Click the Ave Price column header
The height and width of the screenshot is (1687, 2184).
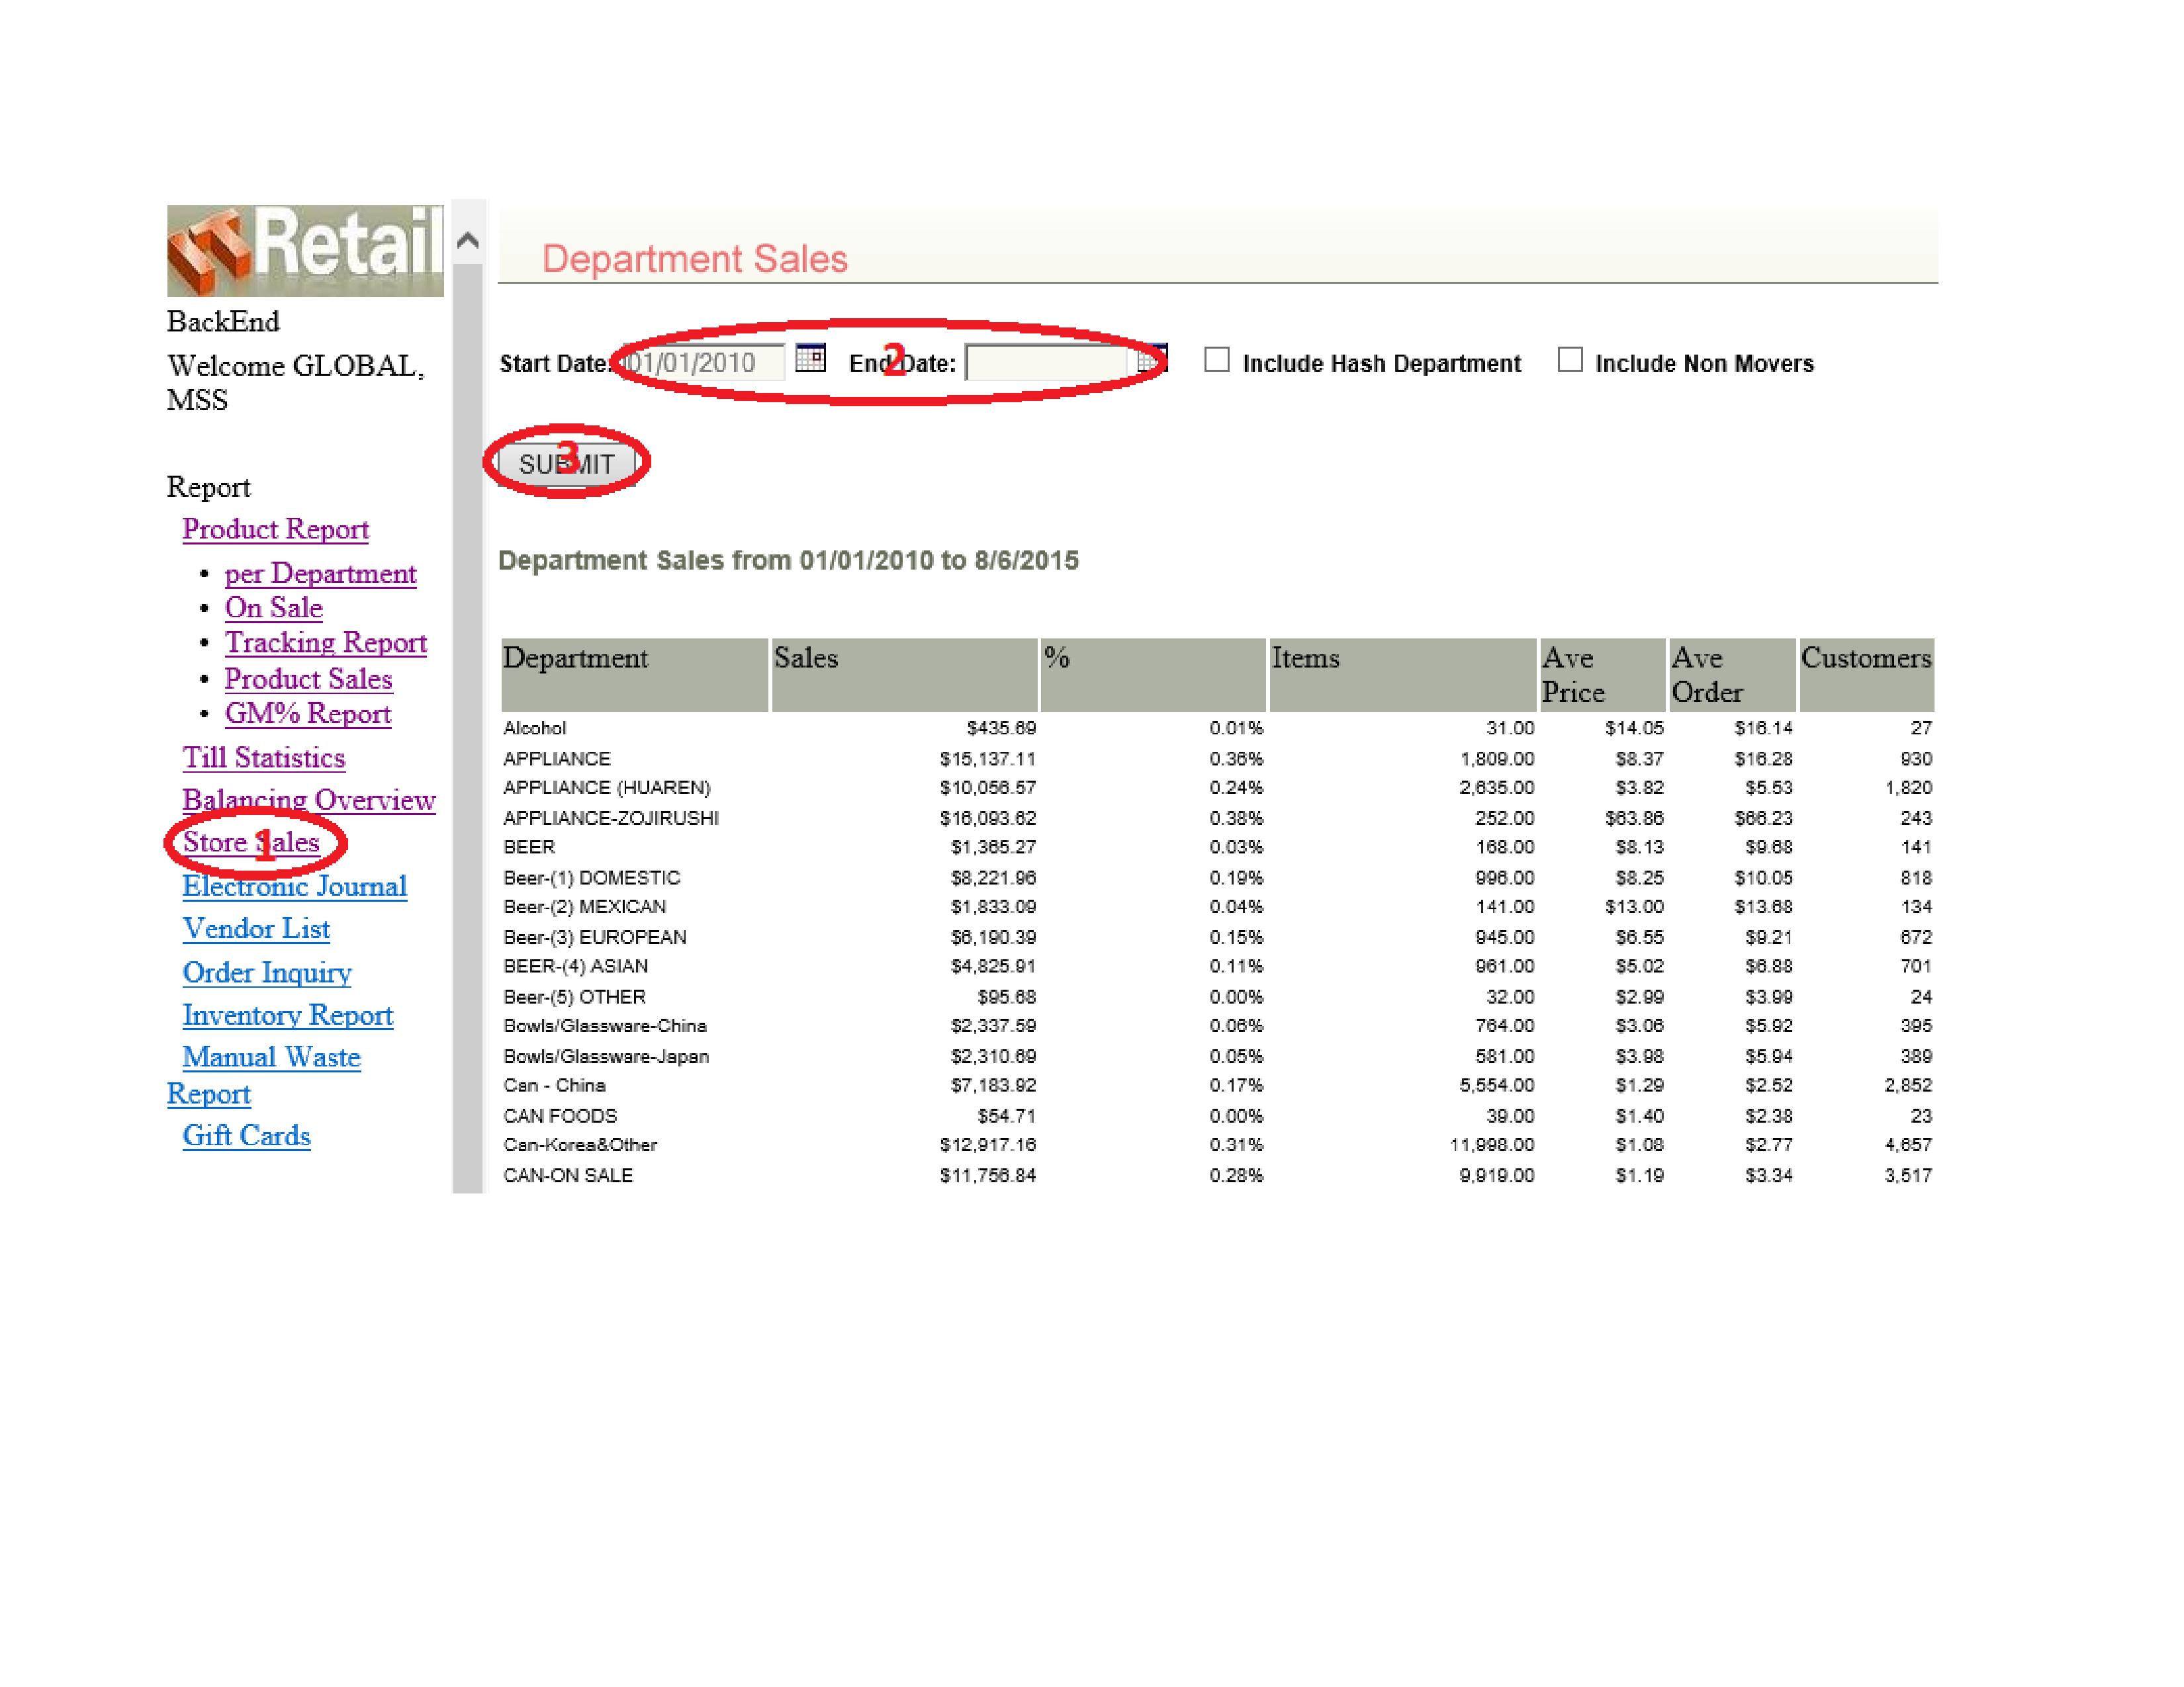point(1603,675)
